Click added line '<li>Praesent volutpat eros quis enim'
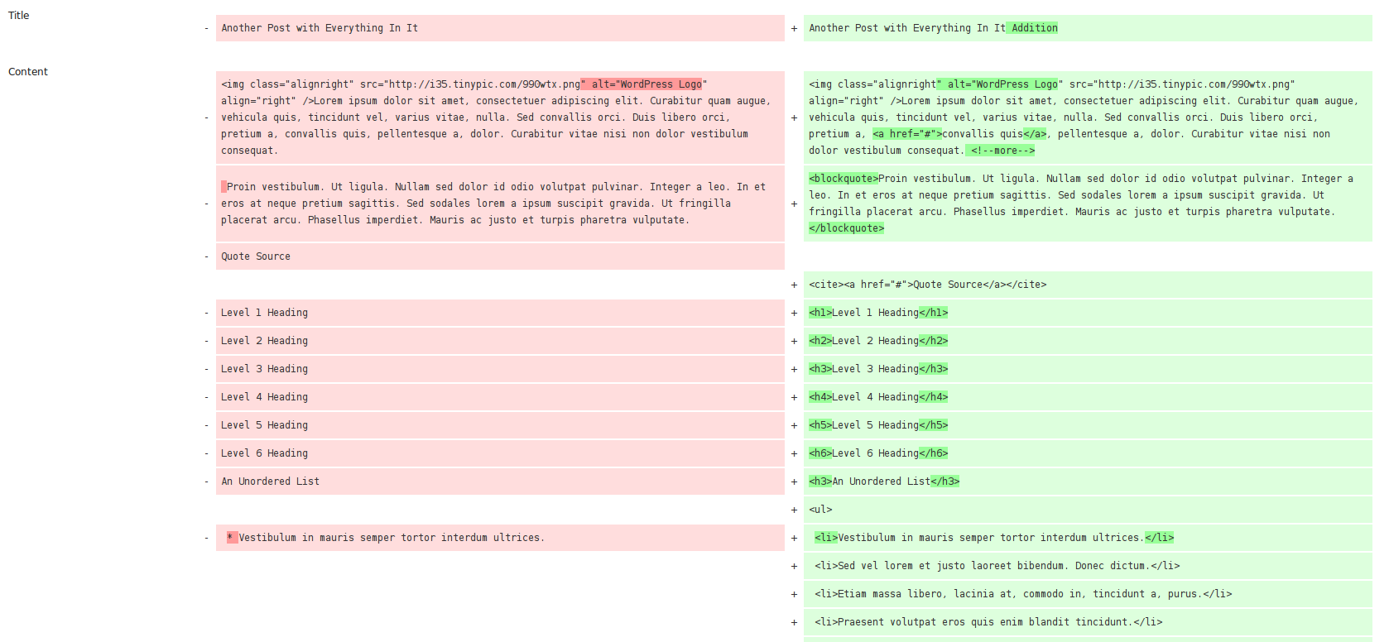1389x642 pixels. pyautogui.click(x=1088, y=622)
